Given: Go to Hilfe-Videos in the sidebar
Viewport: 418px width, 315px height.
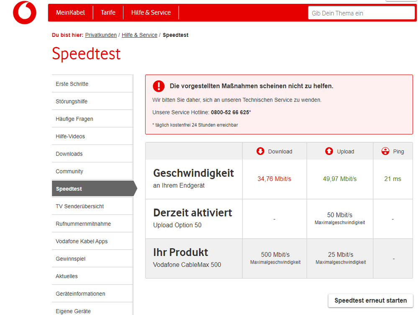Looking at the screenshot, I should (x=92, y=137).
